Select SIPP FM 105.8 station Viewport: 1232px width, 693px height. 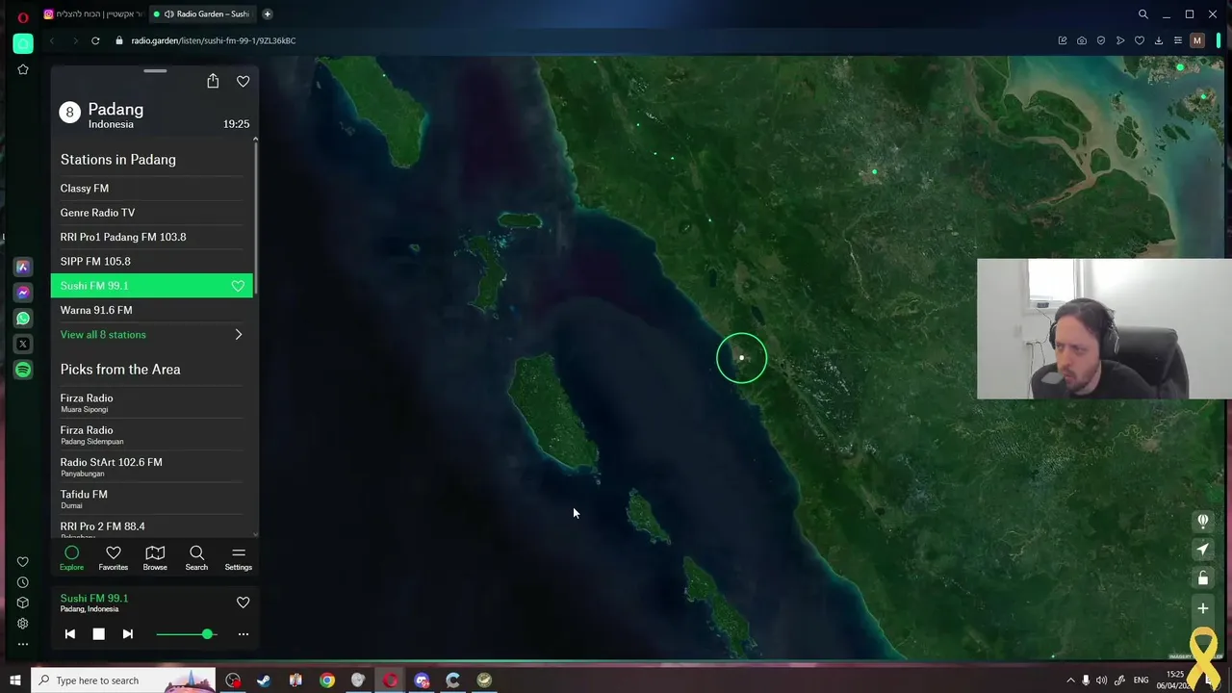pyautogui.click(x=152, y=261)
